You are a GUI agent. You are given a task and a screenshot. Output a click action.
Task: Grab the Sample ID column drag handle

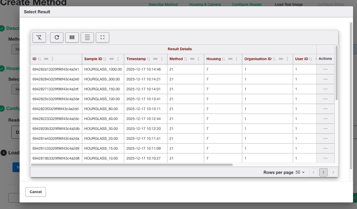pos(112,59)
